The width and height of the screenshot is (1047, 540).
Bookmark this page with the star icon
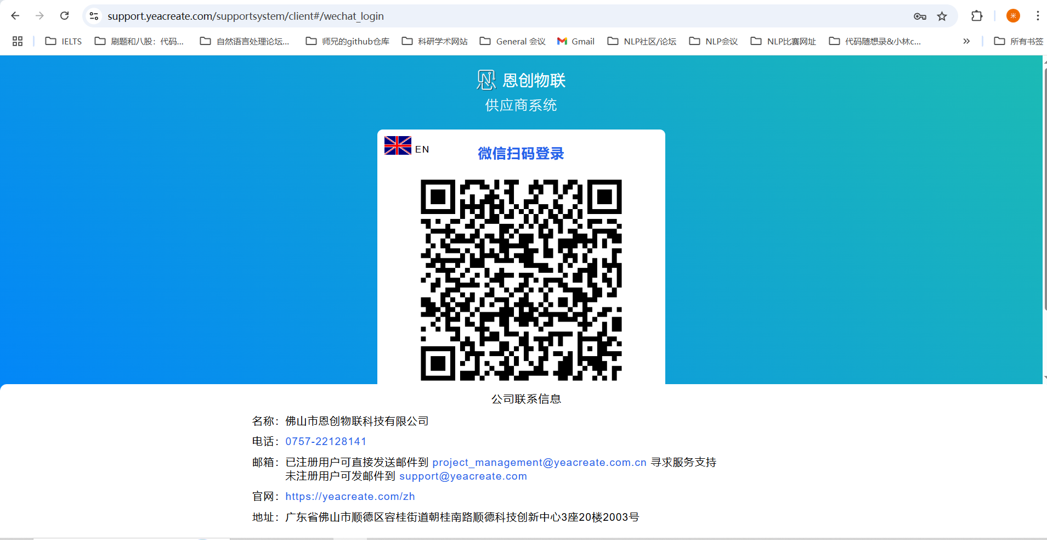click(942, 16)
